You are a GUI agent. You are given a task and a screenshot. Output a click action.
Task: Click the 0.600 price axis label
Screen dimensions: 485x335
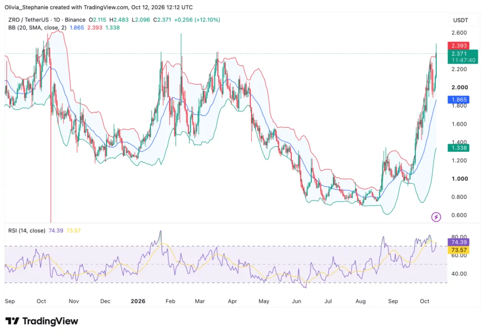pyautogui.click(x=459, y=215)
